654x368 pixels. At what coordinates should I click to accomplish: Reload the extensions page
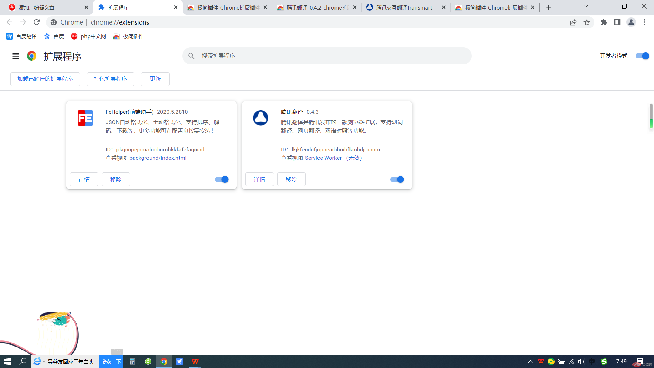coord(36,22)
